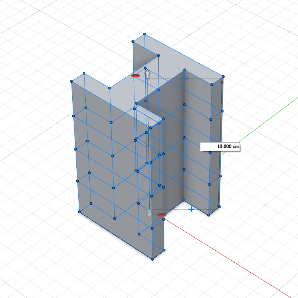Click the upper red oval handle

(x=136, y=76)
